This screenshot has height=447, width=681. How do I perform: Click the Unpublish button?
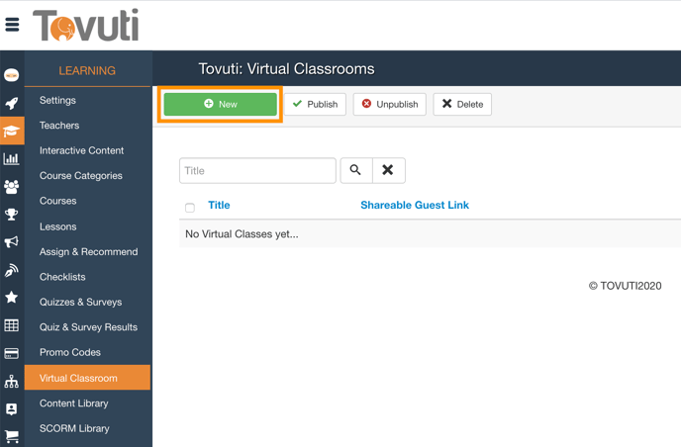(x=389, y=104)
